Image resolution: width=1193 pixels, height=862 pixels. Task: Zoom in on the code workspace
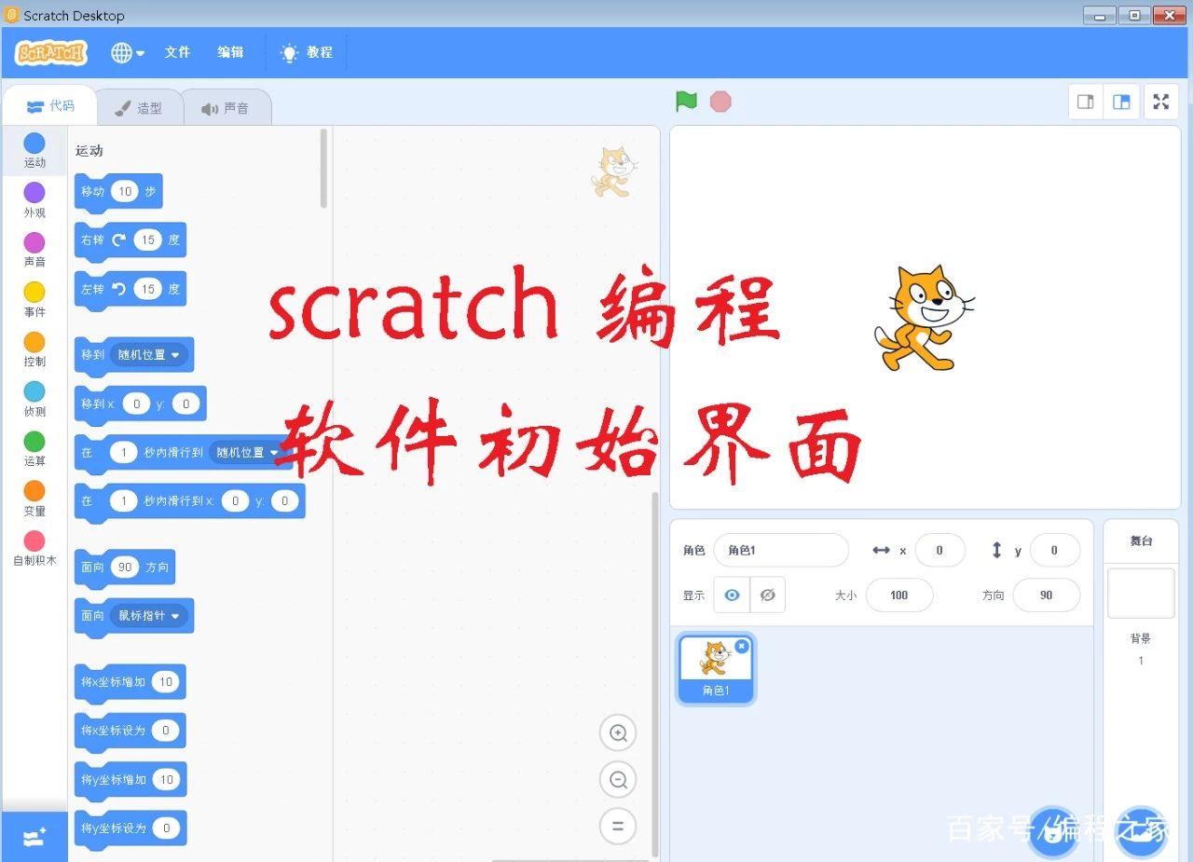pos(617,733)
